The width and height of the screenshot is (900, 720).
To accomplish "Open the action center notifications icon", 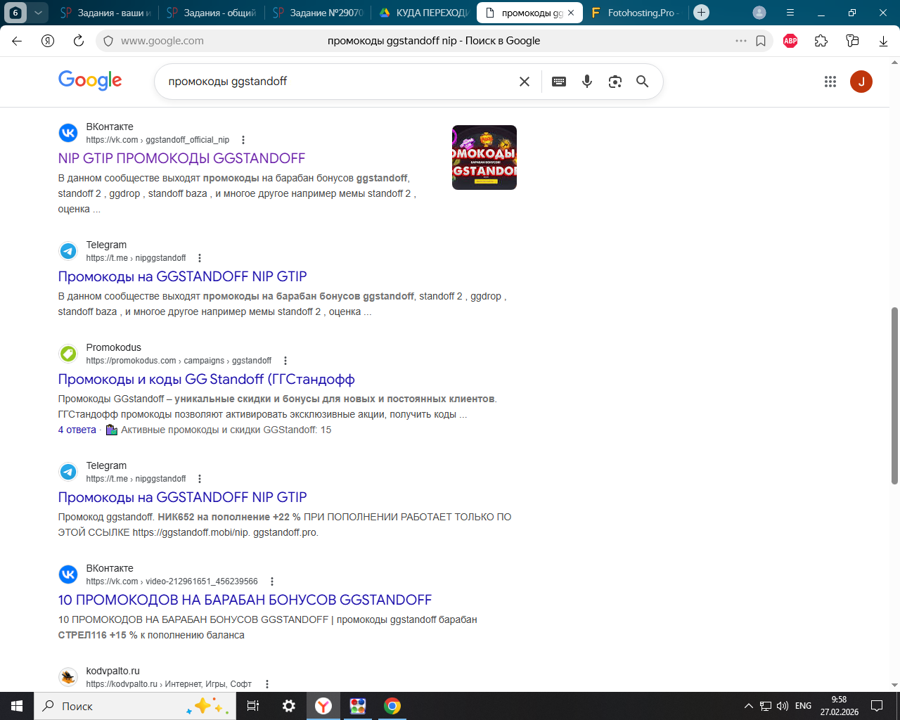I will (x=877, y=706).
